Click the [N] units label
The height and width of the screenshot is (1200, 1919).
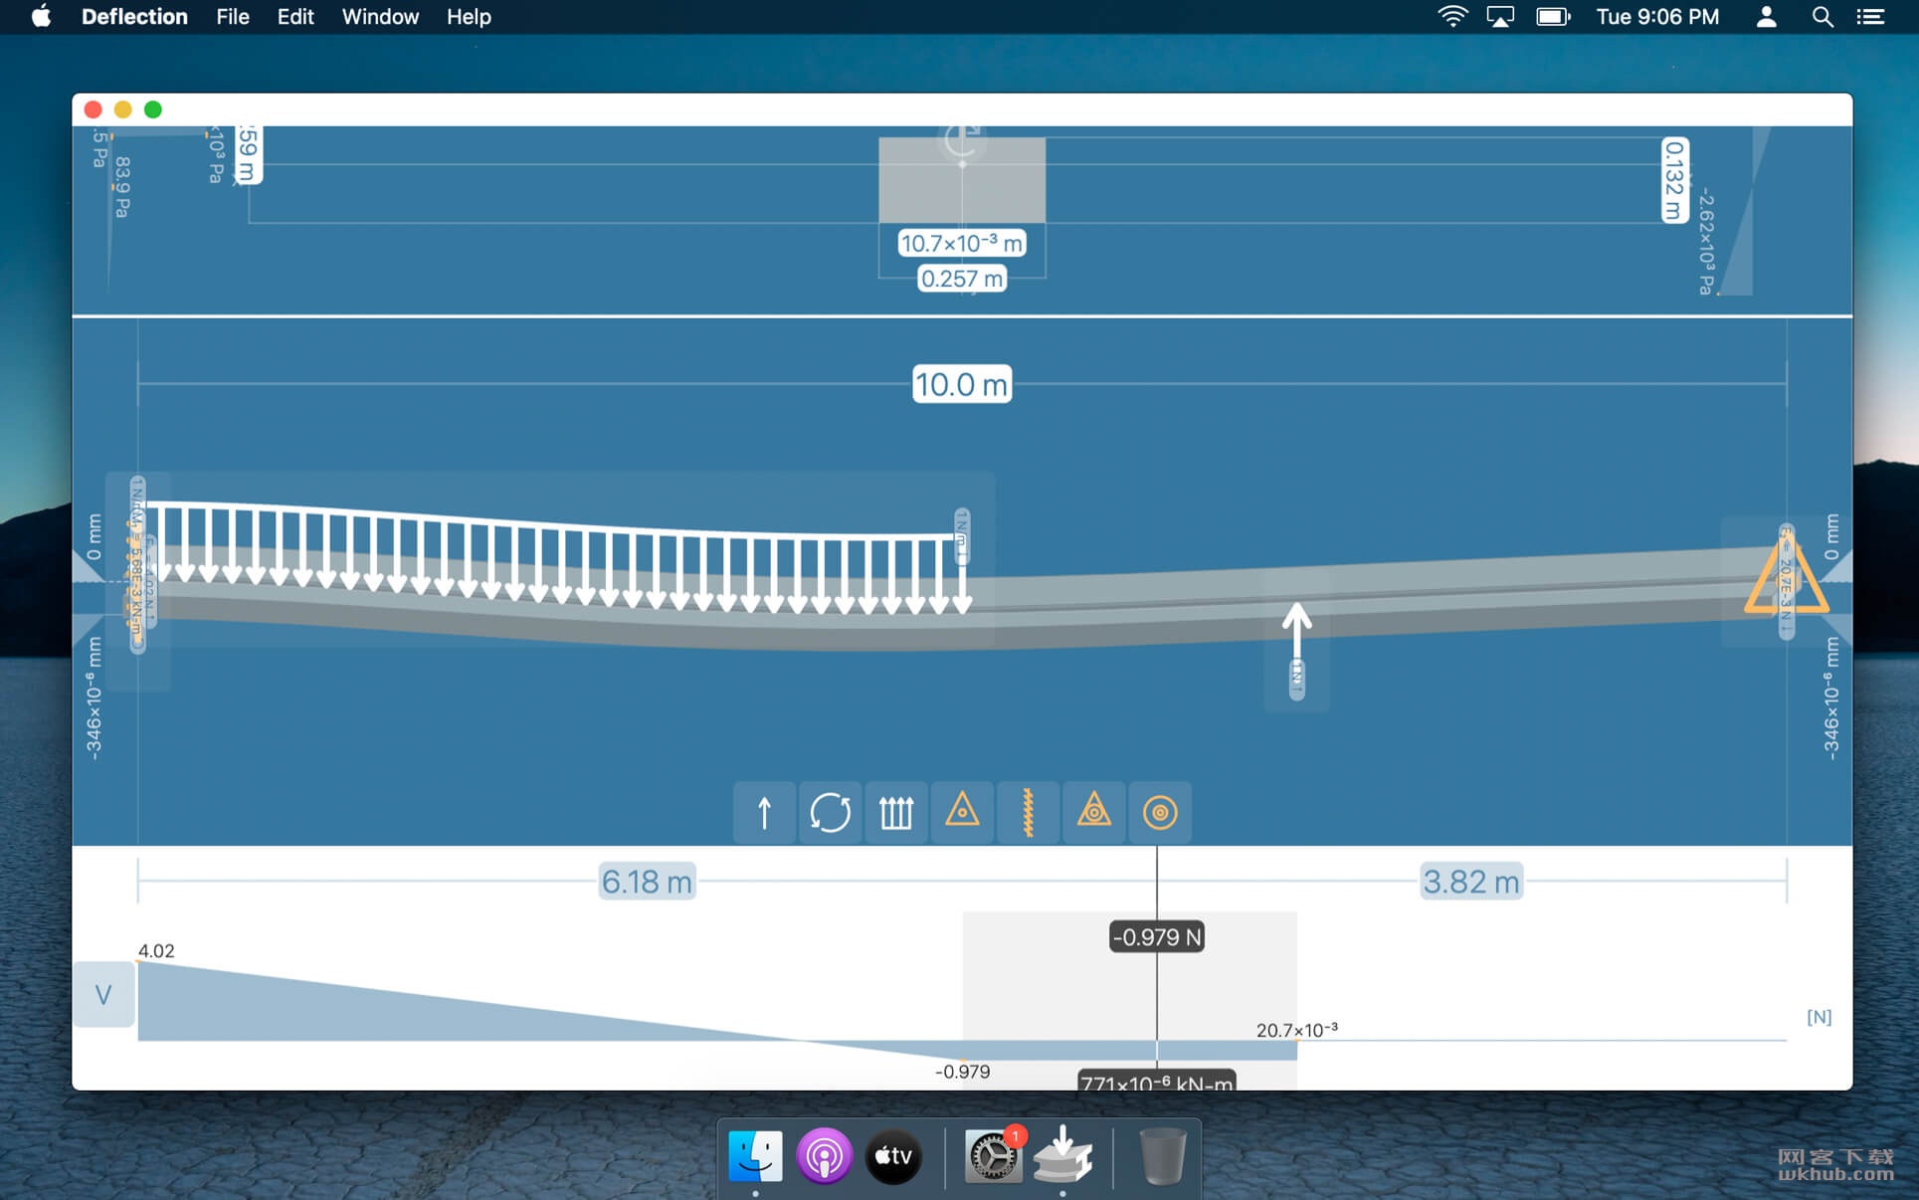coord(1819,1017)
